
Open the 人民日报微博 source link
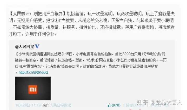pos(60,105)
